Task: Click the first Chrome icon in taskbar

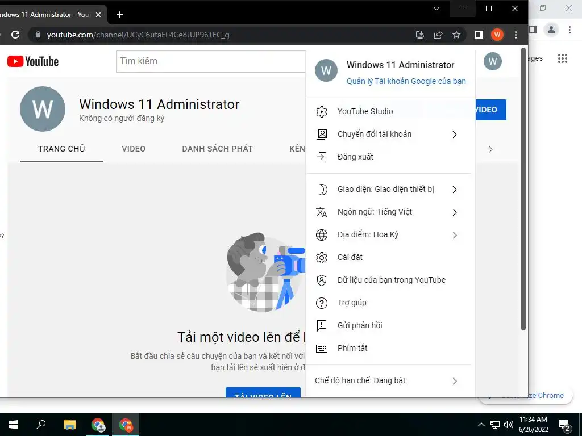Action: pyautogui.click(x=98, y=425)
